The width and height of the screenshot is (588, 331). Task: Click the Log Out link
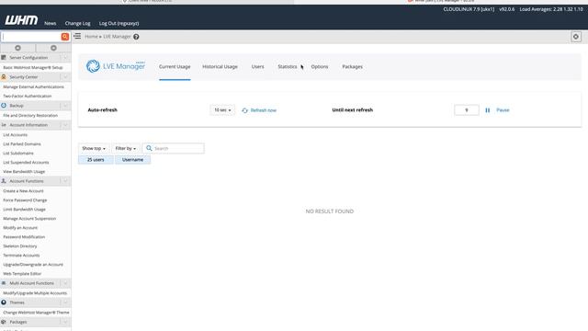(119, 23)
